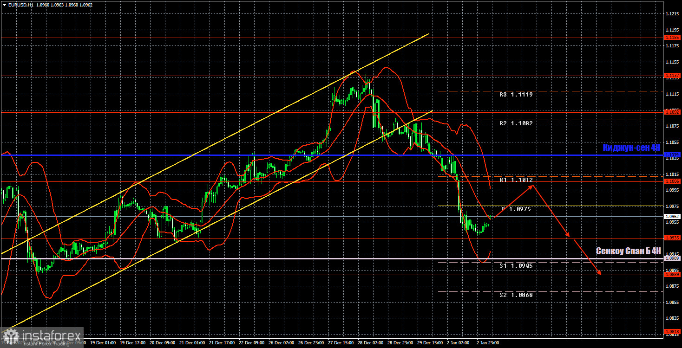Image resolution: width=682 pixels, height=348 pixels.
Task: Click the blue Киджун-сен 4H label
Action: tap(631, 148)
